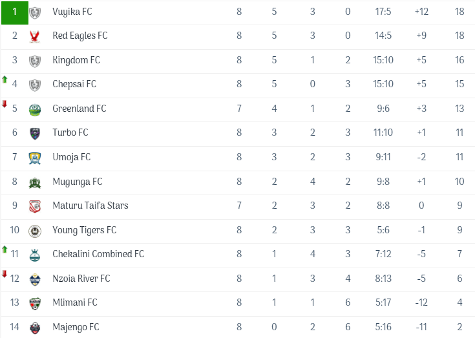This screenshot has height=338, width=475.
Task: Click the Nzoia River FC crest
Action: [x=35, y=279]
